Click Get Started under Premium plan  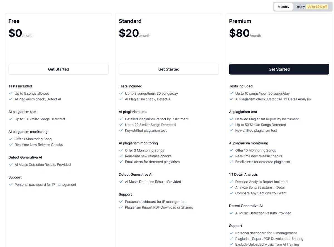click(x=279, y=69)
